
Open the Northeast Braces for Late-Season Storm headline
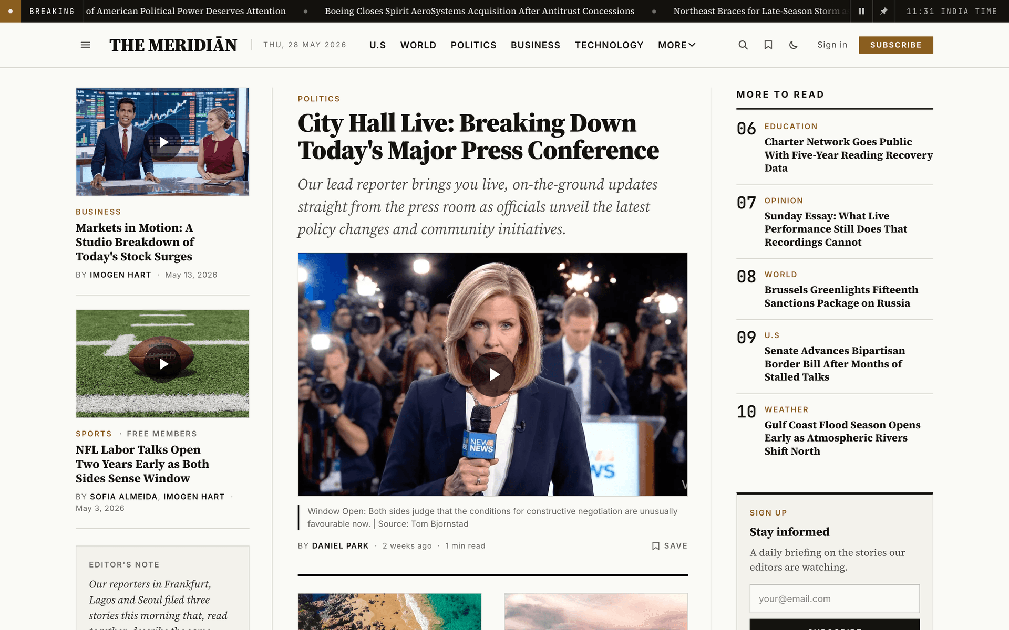pyautogui.click(x=760, y=11)
